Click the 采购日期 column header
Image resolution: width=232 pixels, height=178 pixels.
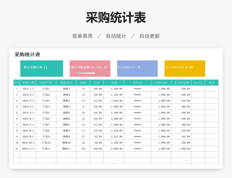(x=28, y=83)
